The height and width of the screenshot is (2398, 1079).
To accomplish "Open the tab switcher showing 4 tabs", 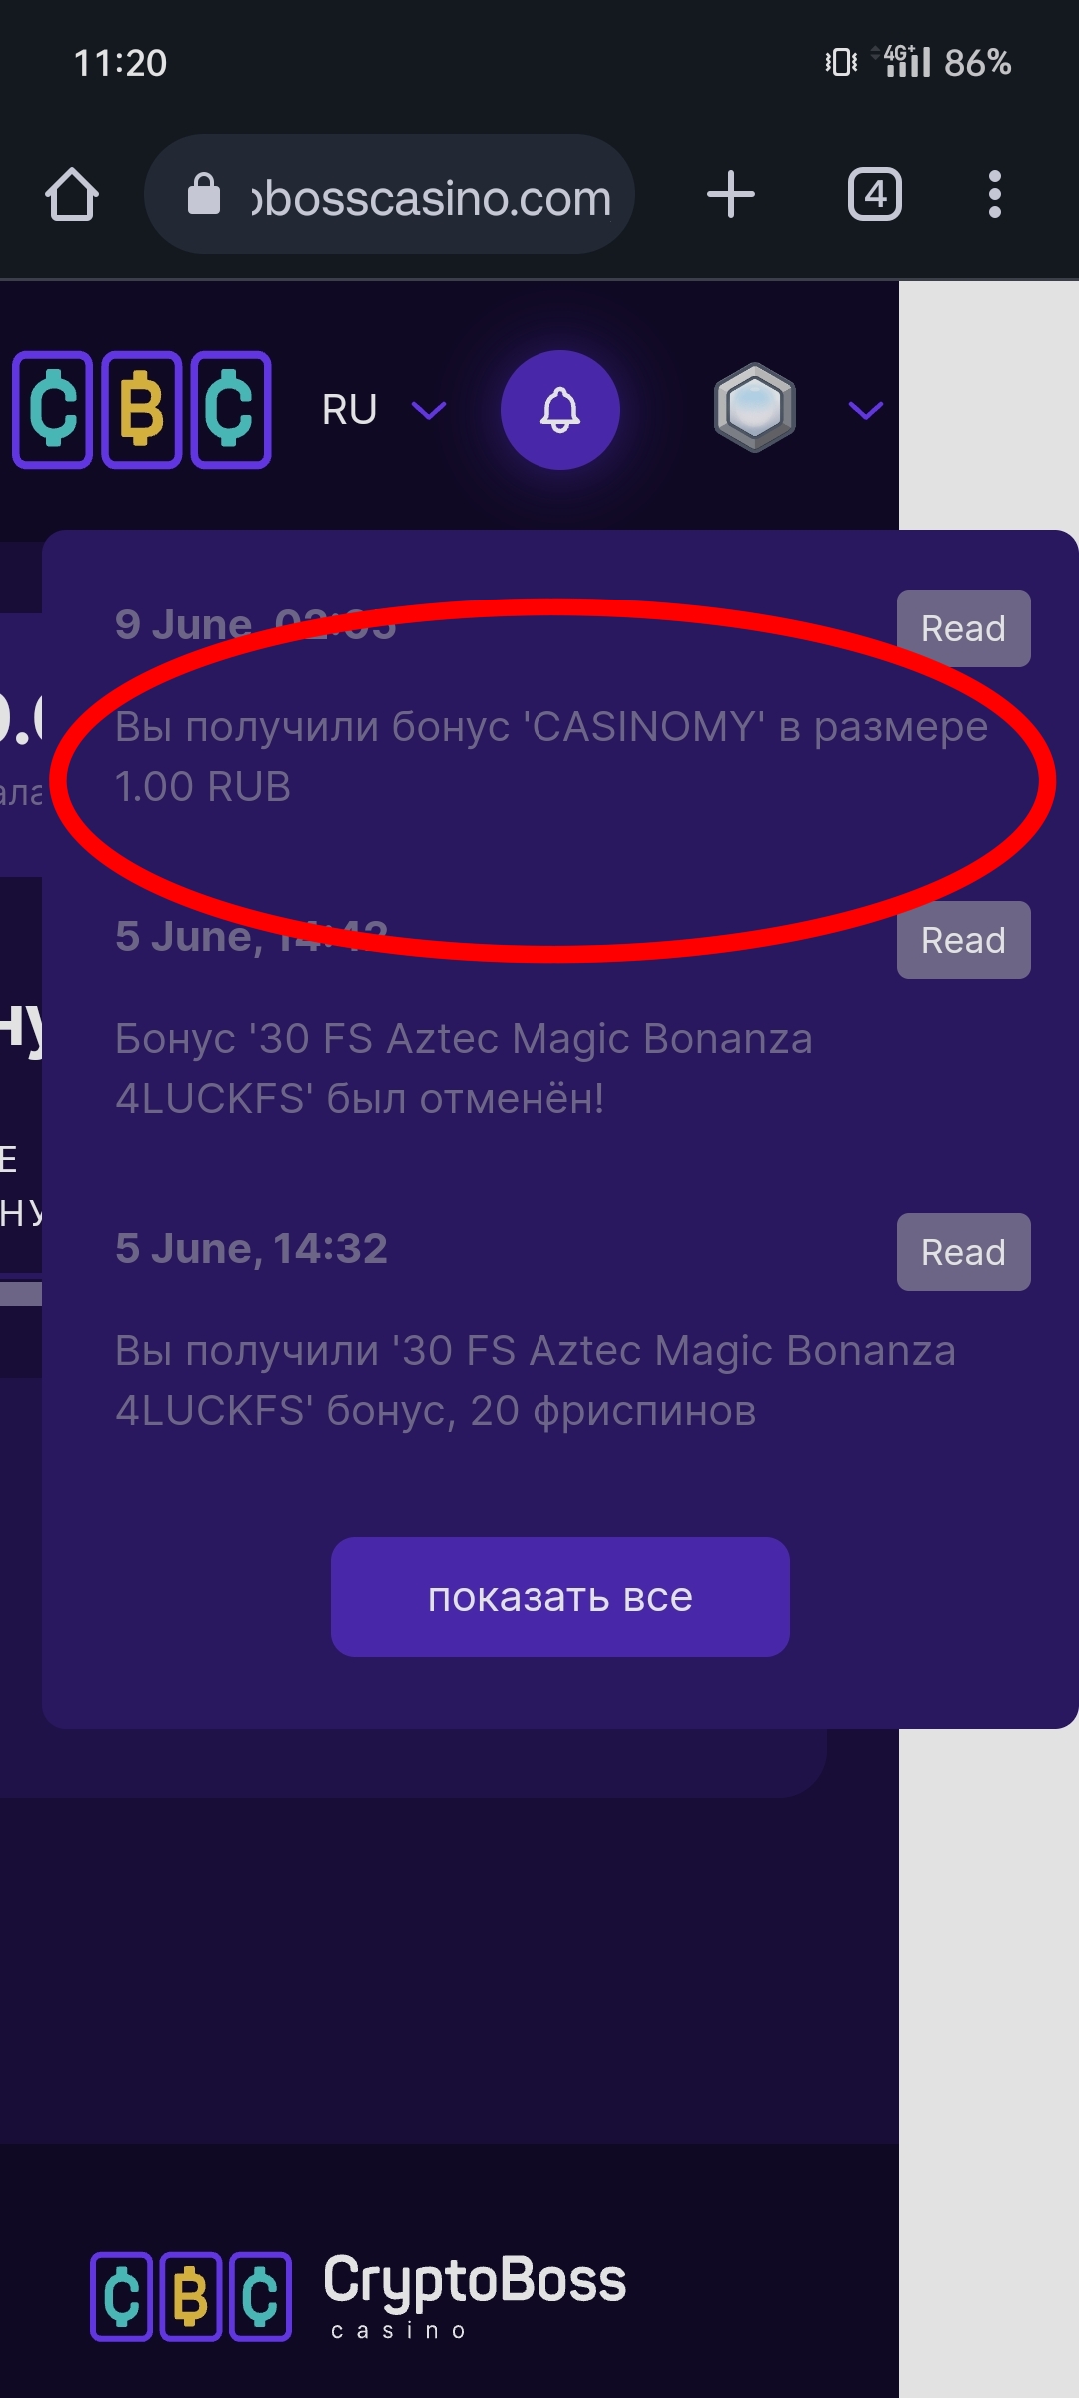I will pos(875,194).
